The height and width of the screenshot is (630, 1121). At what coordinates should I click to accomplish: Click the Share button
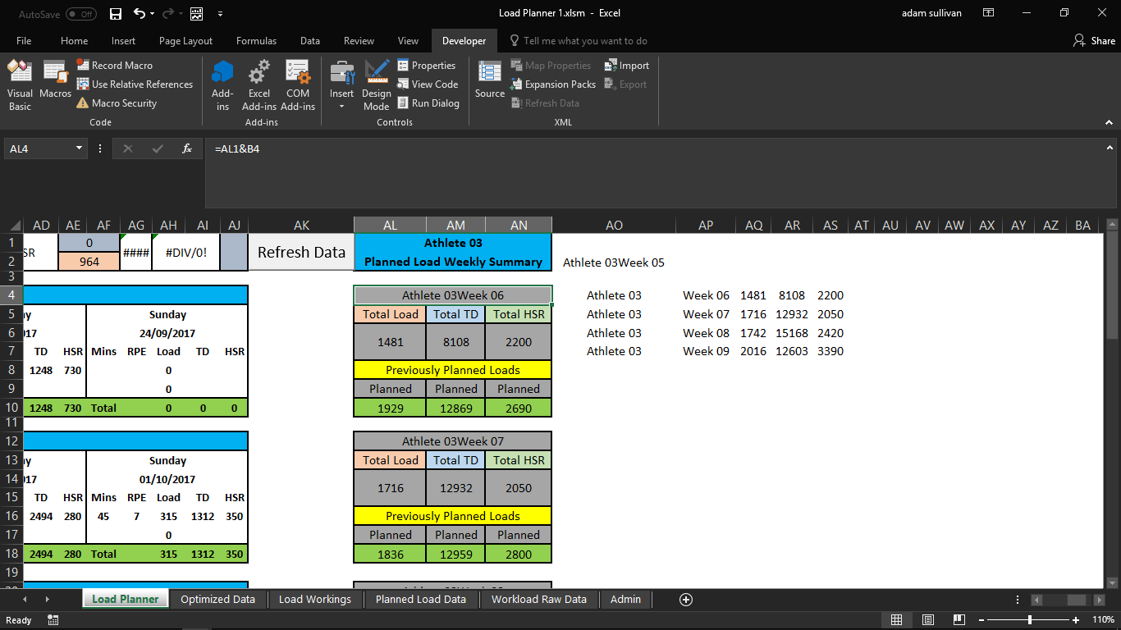(1095, 41)
